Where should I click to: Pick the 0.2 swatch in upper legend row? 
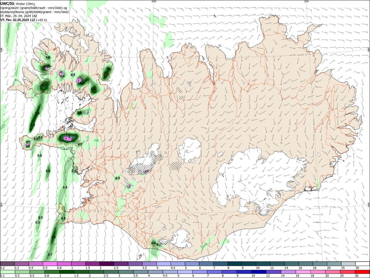pos(7,264)
